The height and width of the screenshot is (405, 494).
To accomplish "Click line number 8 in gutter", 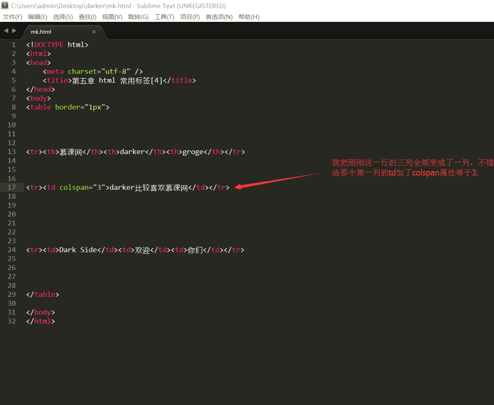I will coord(13,107).
